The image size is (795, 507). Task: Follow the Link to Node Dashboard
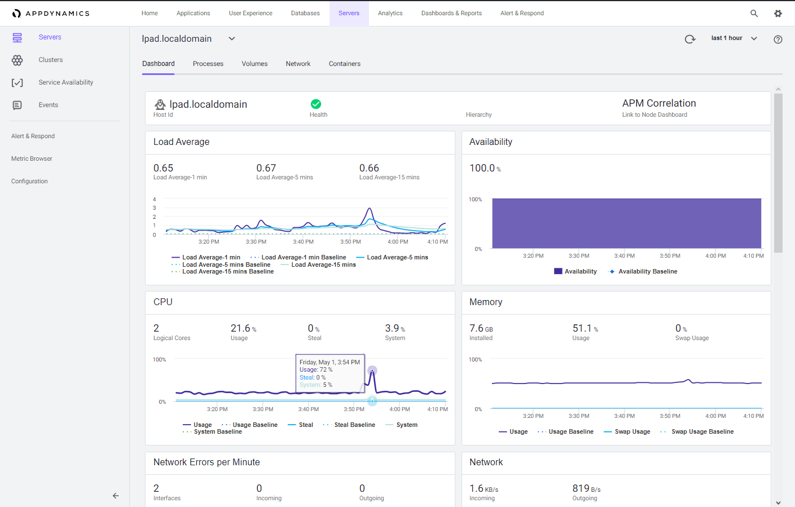[x=655, y=114]
